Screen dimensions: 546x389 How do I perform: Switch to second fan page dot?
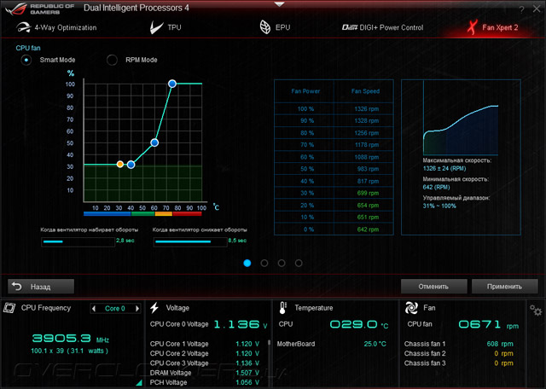[264, 263]
